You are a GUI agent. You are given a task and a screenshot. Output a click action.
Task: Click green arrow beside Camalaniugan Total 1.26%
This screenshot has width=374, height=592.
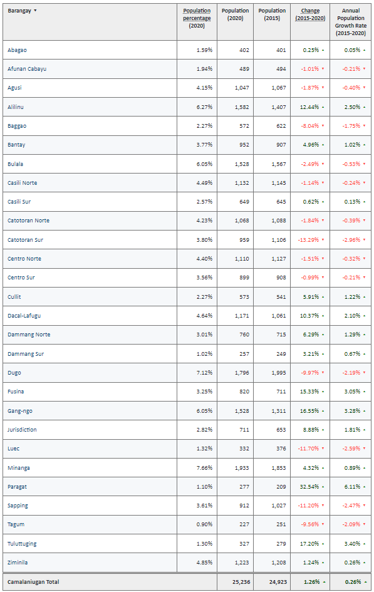(324, 582)
